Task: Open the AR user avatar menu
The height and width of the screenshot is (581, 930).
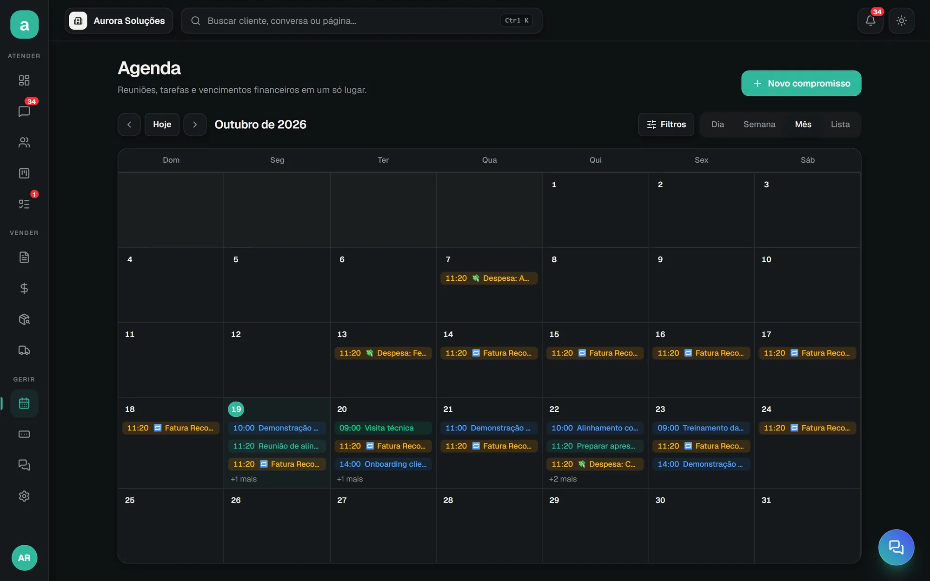Action: click(x=24, y=558)
